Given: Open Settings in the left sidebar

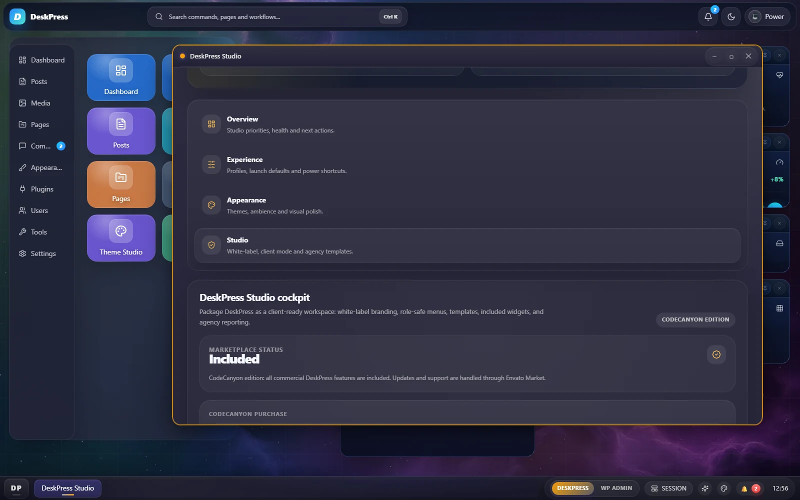Looking at the screenshot, I should [42, 253].
